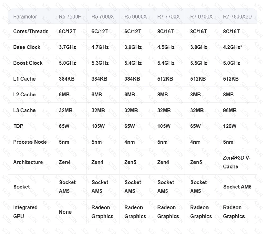Click the R5 7500F column header
Image resolution: width=265 pixels, height=234 pixels.
coord(70,16)
